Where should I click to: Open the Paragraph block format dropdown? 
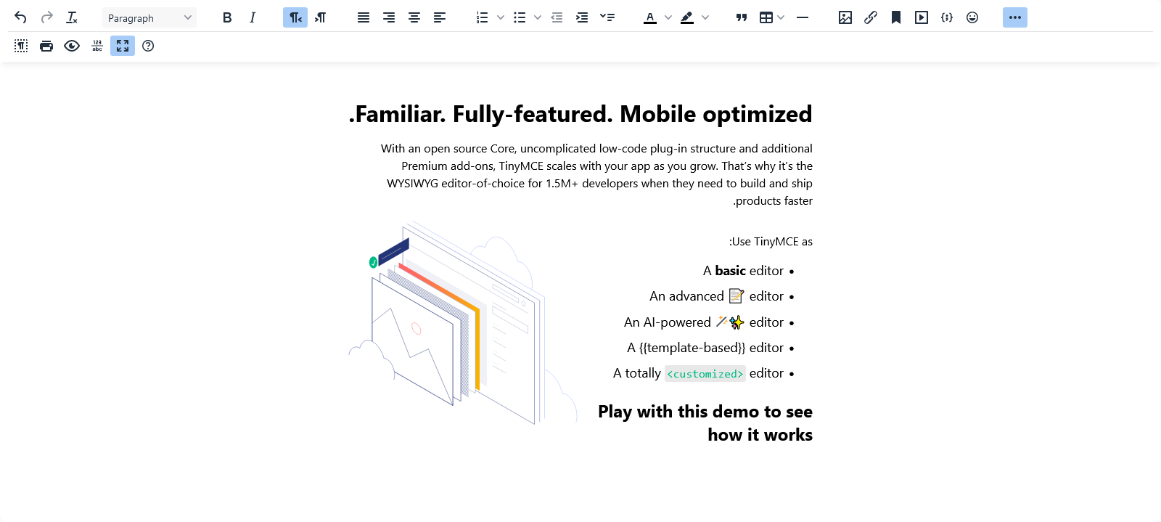[149, 17]
